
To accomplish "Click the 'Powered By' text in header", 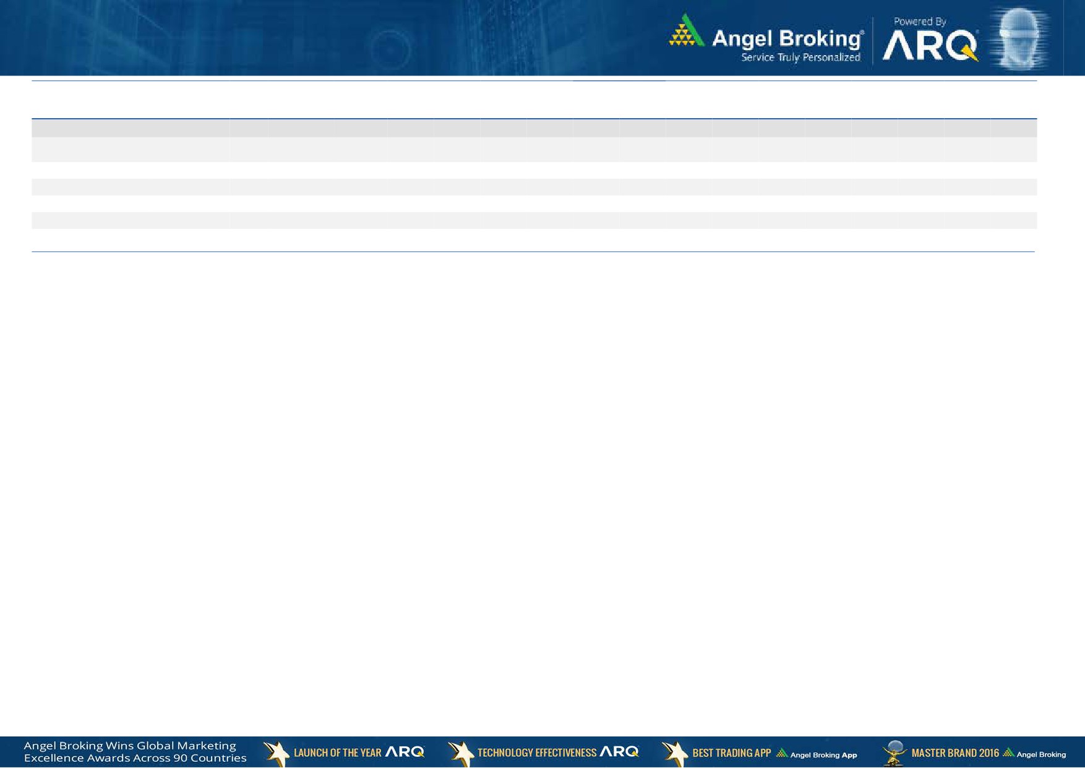I will click(x=919, y=22).
